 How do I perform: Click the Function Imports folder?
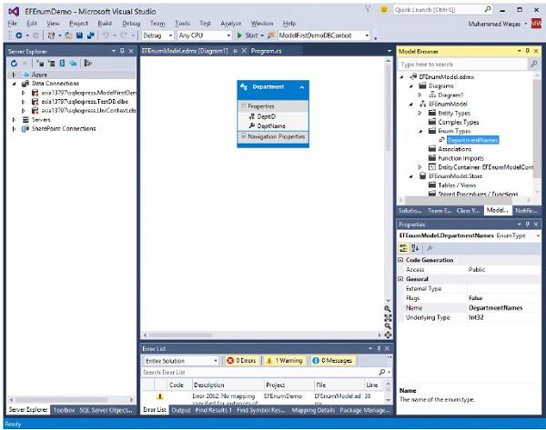[460, 158]
